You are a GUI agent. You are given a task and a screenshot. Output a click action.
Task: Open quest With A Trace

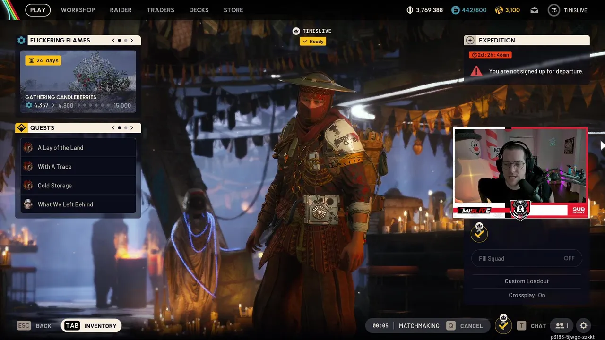coord(78,167)
